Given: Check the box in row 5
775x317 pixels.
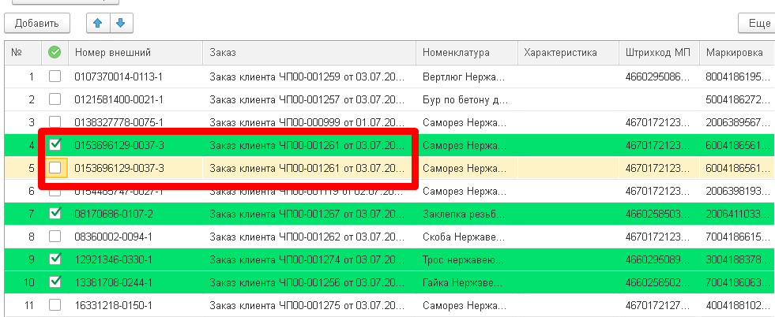Looking at the screenshot, I should pos(55,168).
